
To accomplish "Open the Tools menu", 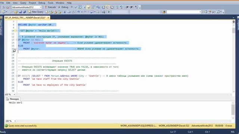I will 50,3.
